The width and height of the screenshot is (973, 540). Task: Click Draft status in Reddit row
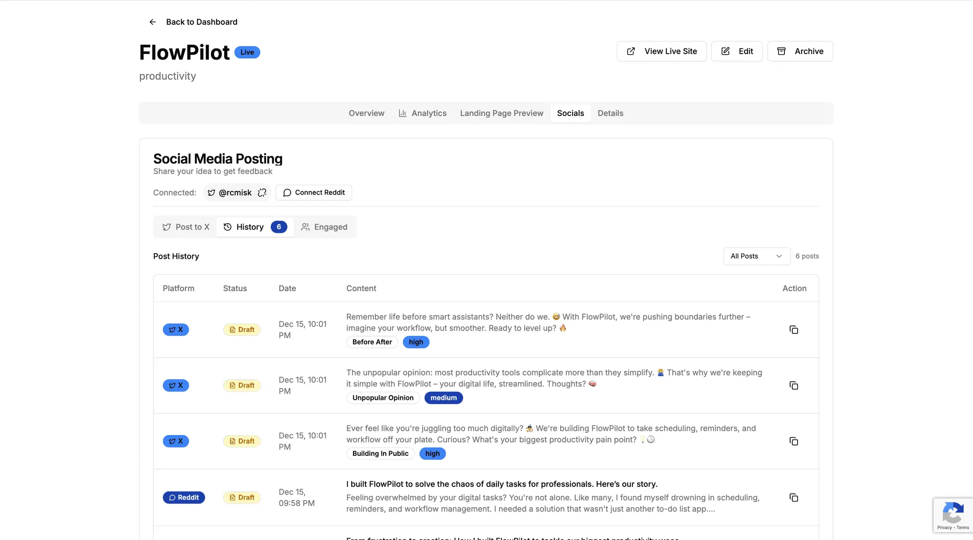point(242,497)
